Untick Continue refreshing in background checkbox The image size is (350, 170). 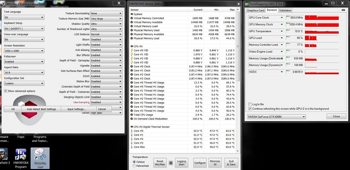pos(250,109)
